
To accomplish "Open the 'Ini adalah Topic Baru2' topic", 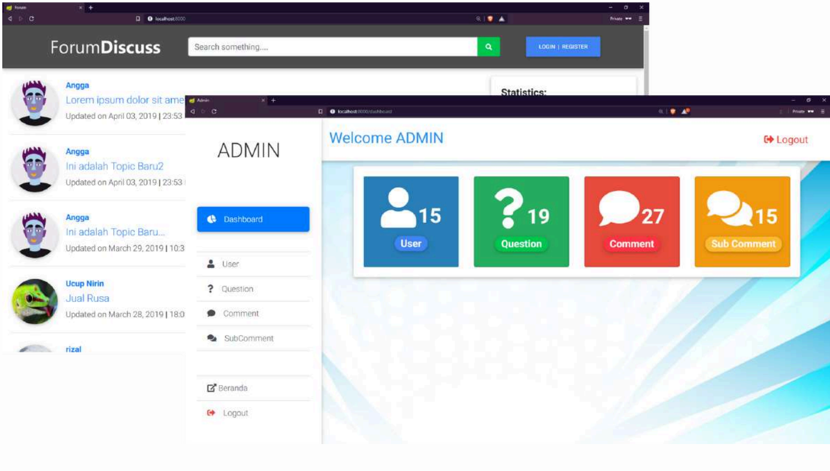I will pos(114,166).
